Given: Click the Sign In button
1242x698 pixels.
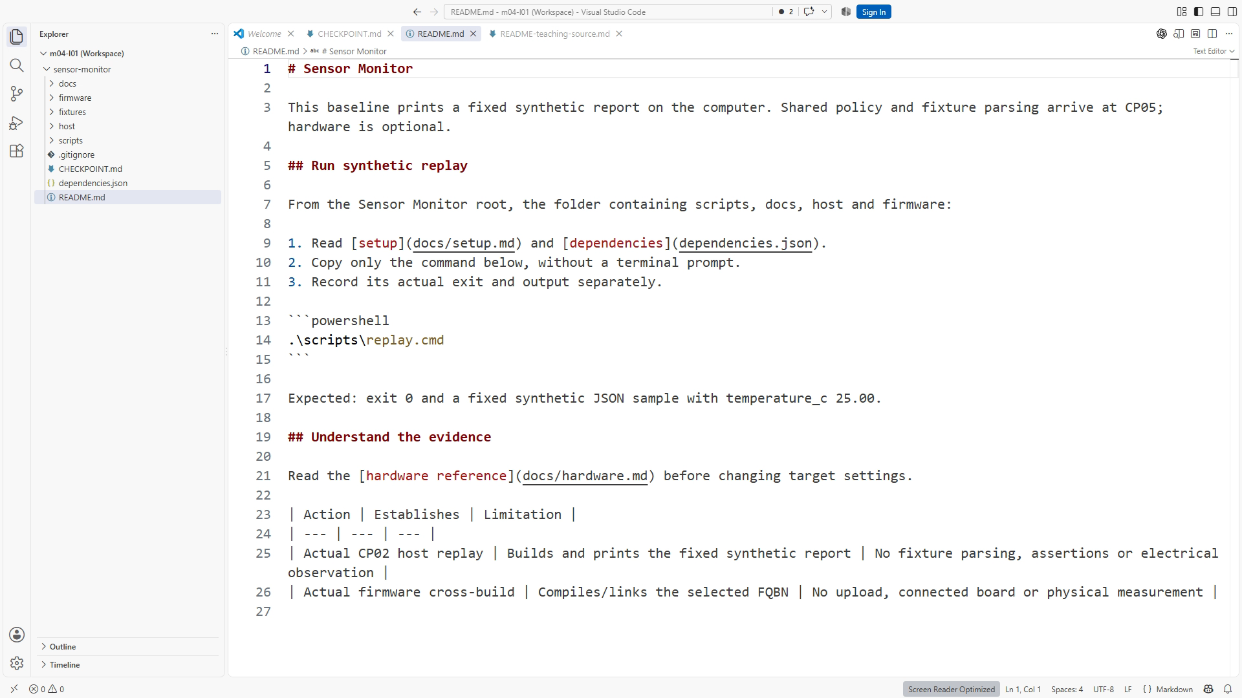Looking at the screenshot, I should click(873, 12).
